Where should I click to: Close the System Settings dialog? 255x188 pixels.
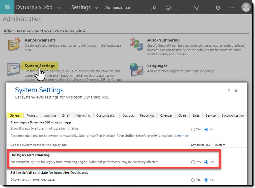[x=236, y=91]
